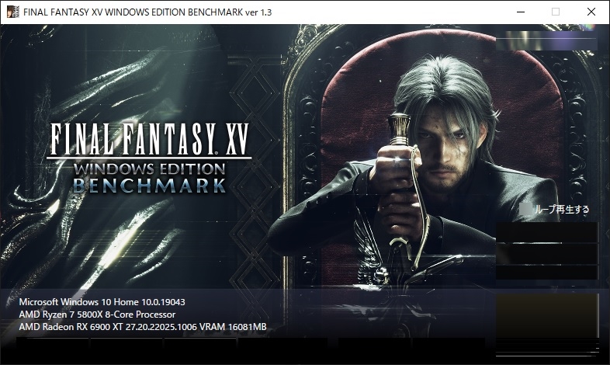Open the benchmark app icon in title bar
The width and height of the screenshot is (610, 365).
[13, 12]
